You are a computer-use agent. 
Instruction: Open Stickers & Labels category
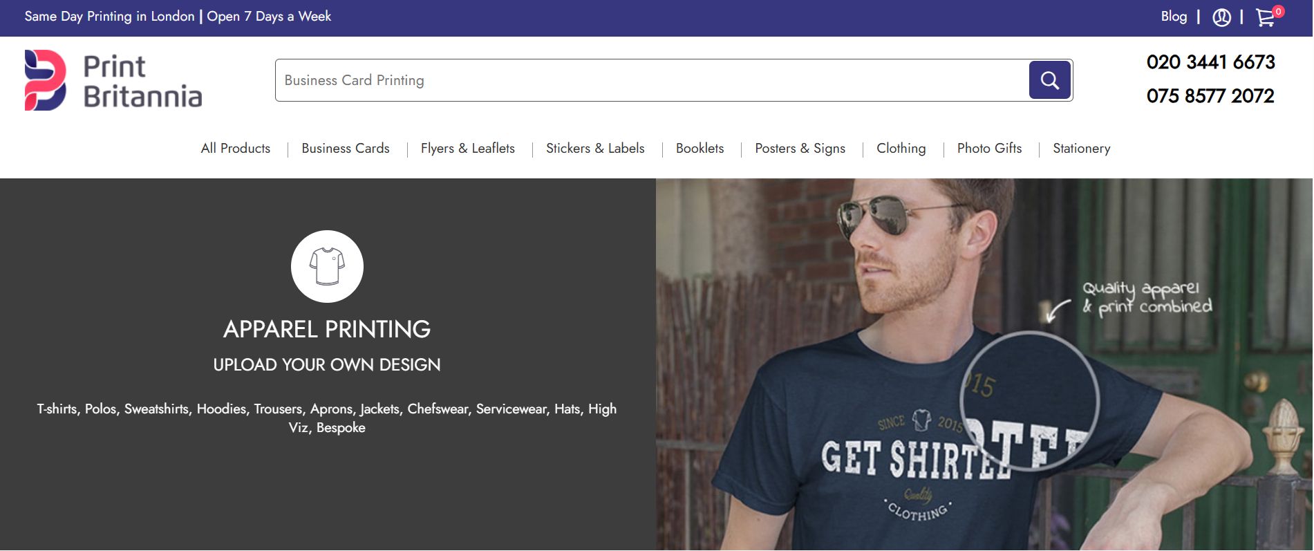pyautogui.click(x=594, y=149)
